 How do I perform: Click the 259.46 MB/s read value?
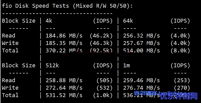[141, 80]
